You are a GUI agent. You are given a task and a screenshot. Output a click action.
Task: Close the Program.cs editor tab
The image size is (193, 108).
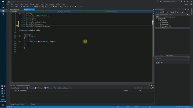pos(34,10)
